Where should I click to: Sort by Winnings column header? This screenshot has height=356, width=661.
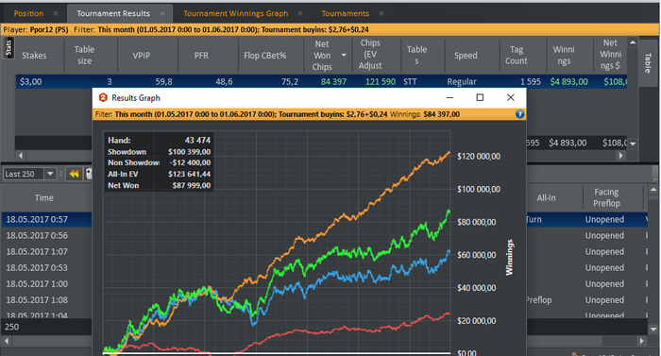pyautogui.click(x=564, y=56)
